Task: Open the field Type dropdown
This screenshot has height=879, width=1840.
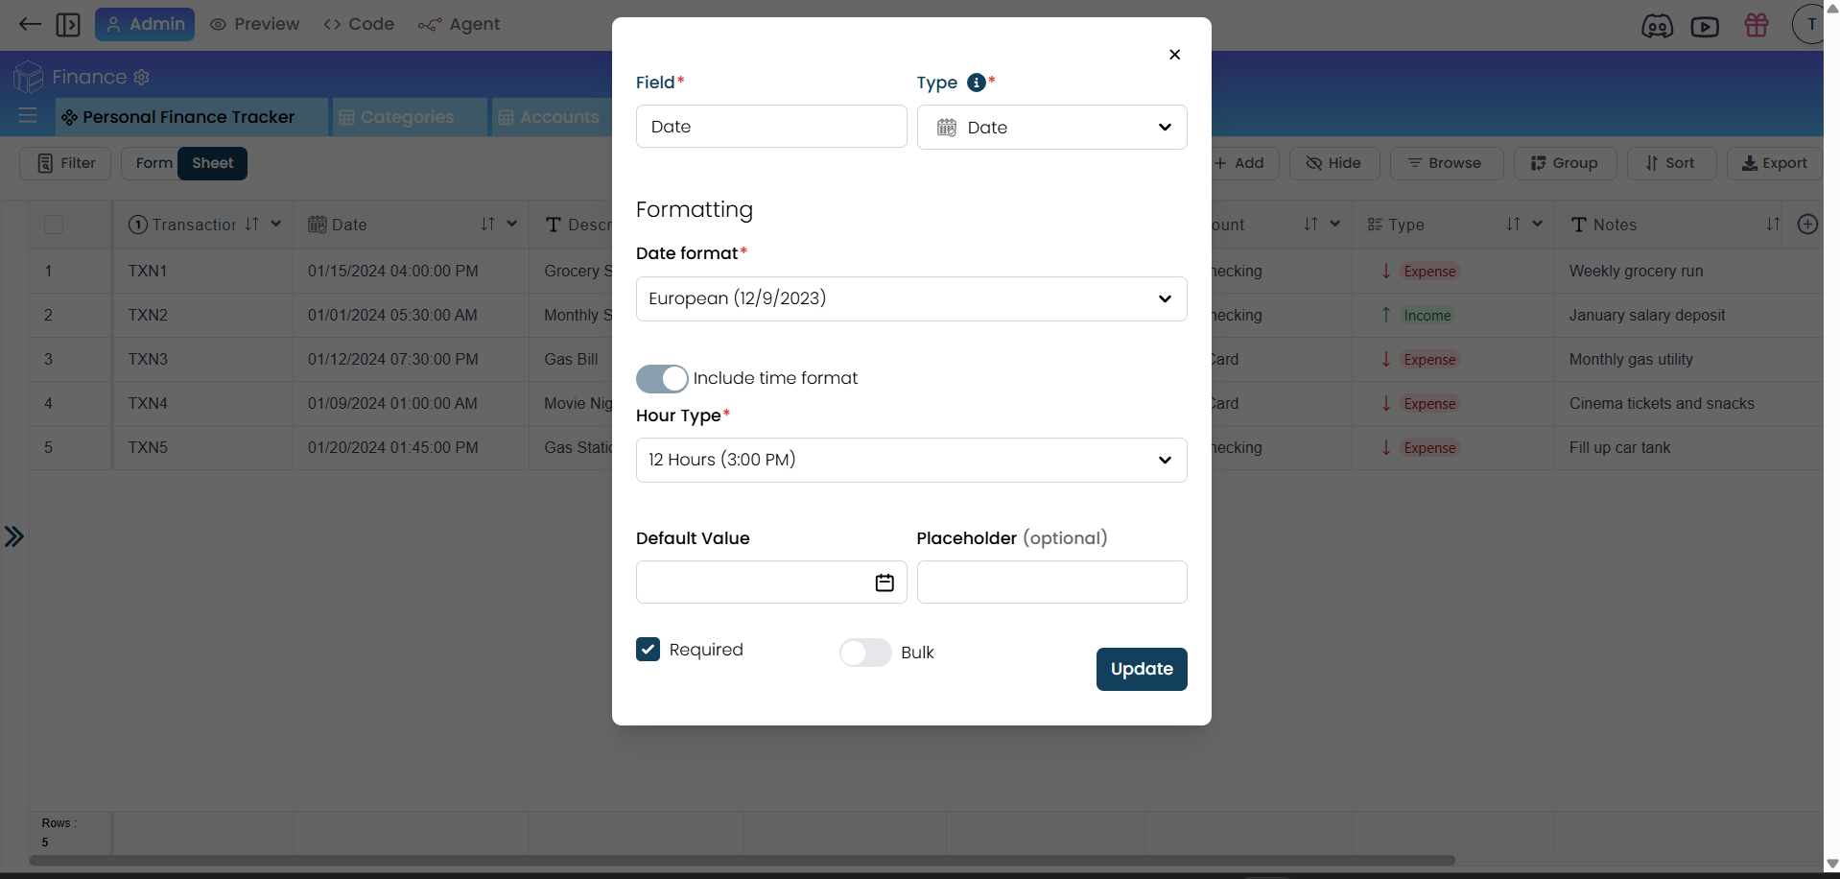Action: [1051, 128]
